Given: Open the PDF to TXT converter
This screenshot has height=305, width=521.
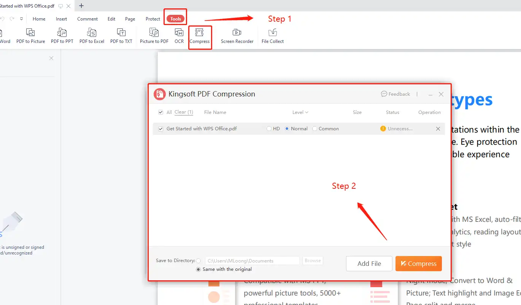Looking at the screenshot, I should 121,36.
